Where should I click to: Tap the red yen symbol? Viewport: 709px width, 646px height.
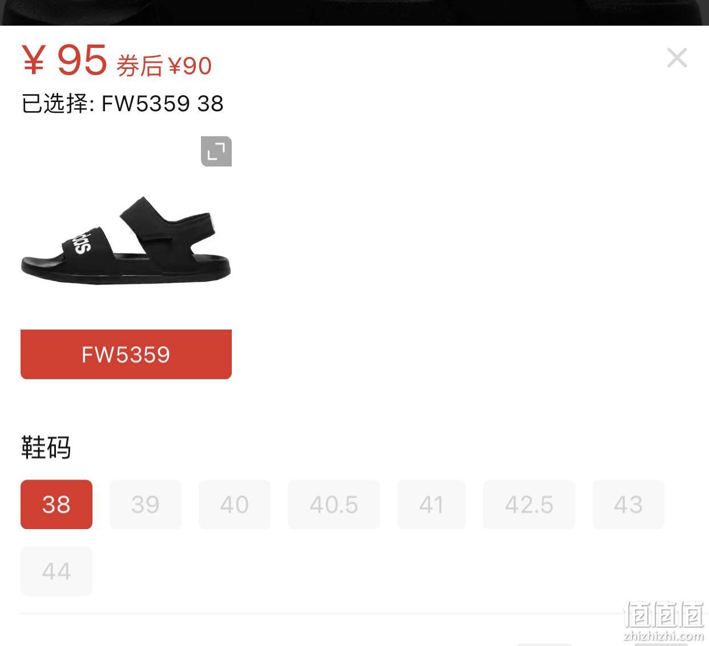pyautogui.click(x=33, y=61)
